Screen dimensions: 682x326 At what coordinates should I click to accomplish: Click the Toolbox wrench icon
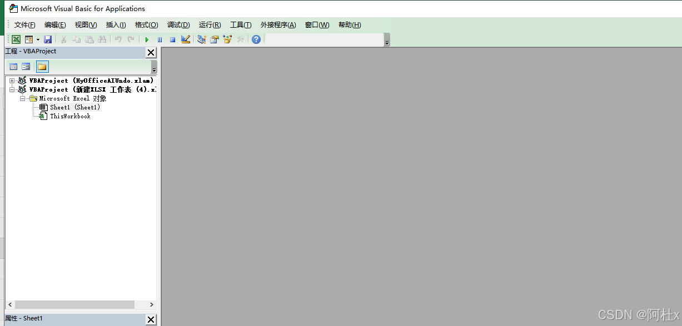(240, 39)
